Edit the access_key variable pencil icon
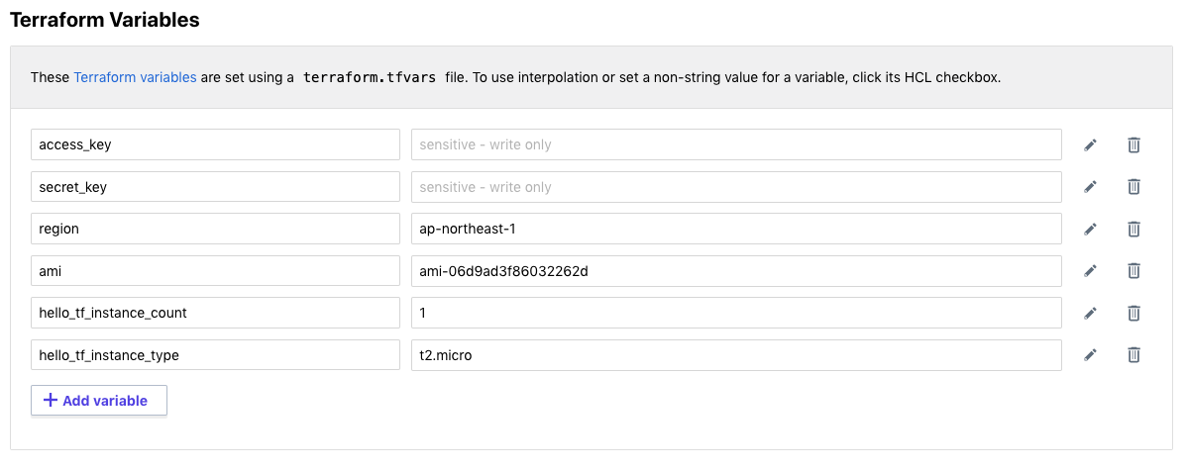This screenshot has width=1187, height=470. [1090, 144]
